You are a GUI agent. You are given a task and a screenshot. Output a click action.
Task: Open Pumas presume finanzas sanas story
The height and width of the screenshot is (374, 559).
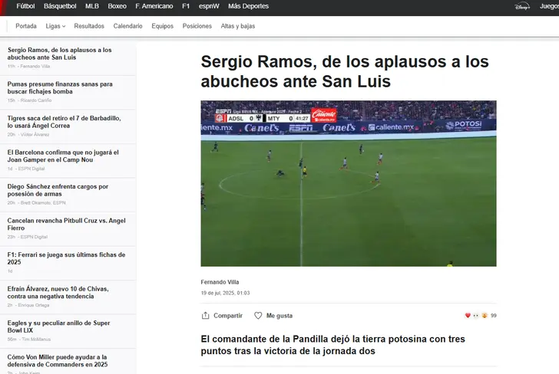pyautogui.click(x=60, y=88)
